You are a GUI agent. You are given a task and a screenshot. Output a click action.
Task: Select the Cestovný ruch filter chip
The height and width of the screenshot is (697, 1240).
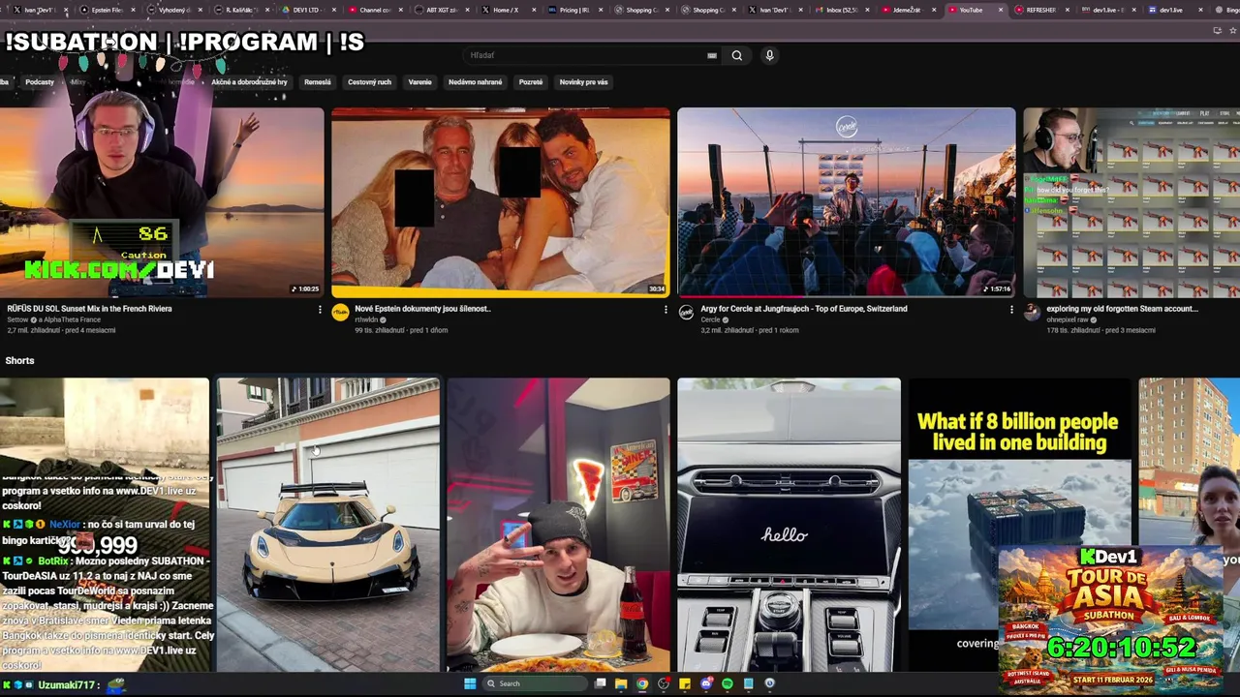pyautogui.click(x=369, y=82)
